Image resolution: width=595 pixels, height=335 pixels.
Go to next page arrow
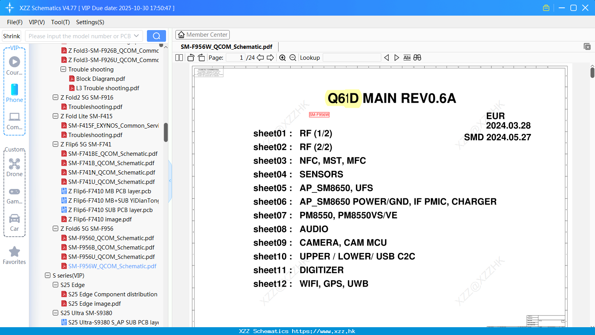[x=270, y=58]
